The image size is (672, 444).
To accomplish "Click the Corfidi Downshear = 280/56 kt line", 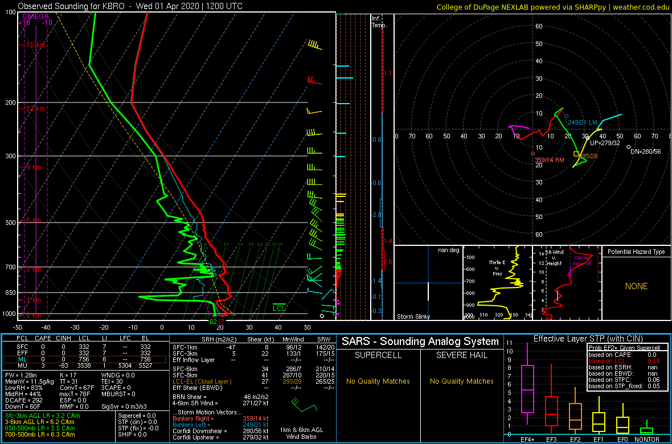I will (x=221, y=431).
